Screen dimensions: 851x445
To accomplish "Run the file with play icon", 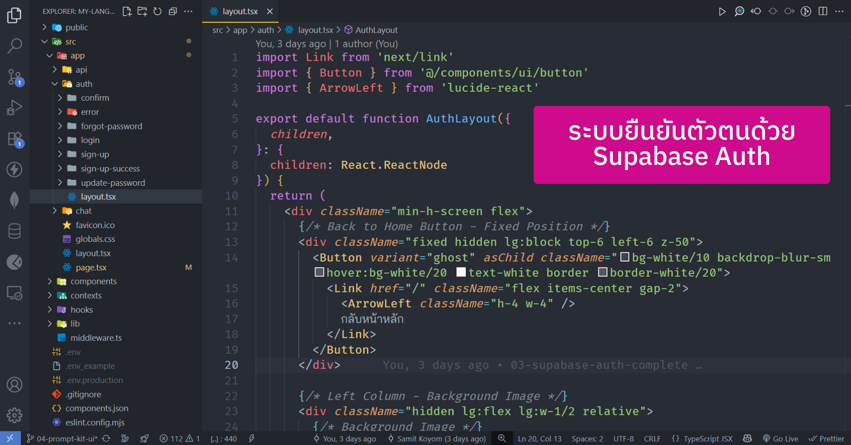I will [722, 12].
